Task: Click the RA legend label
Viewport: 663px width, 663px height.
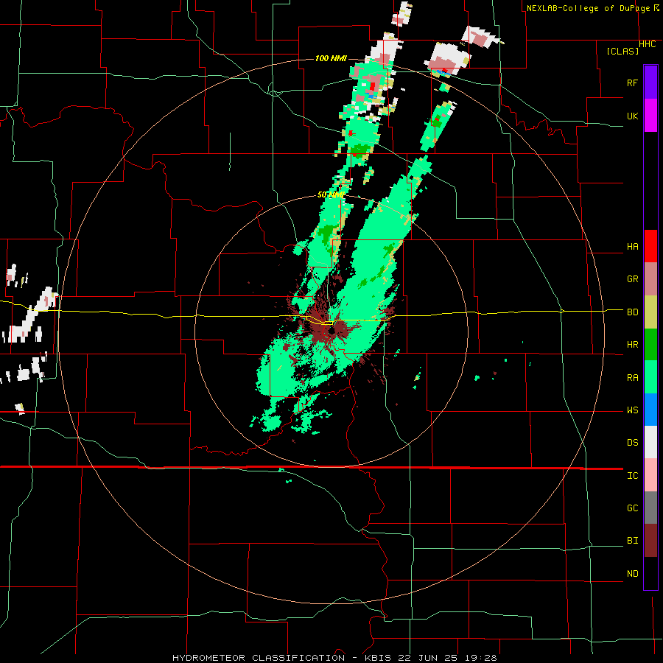Action: pos(632,378)
